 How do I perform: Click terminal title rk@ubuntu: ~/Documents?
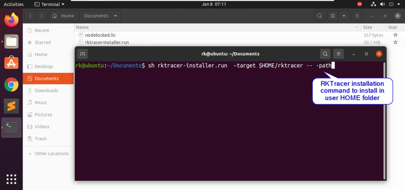(231, 54)
